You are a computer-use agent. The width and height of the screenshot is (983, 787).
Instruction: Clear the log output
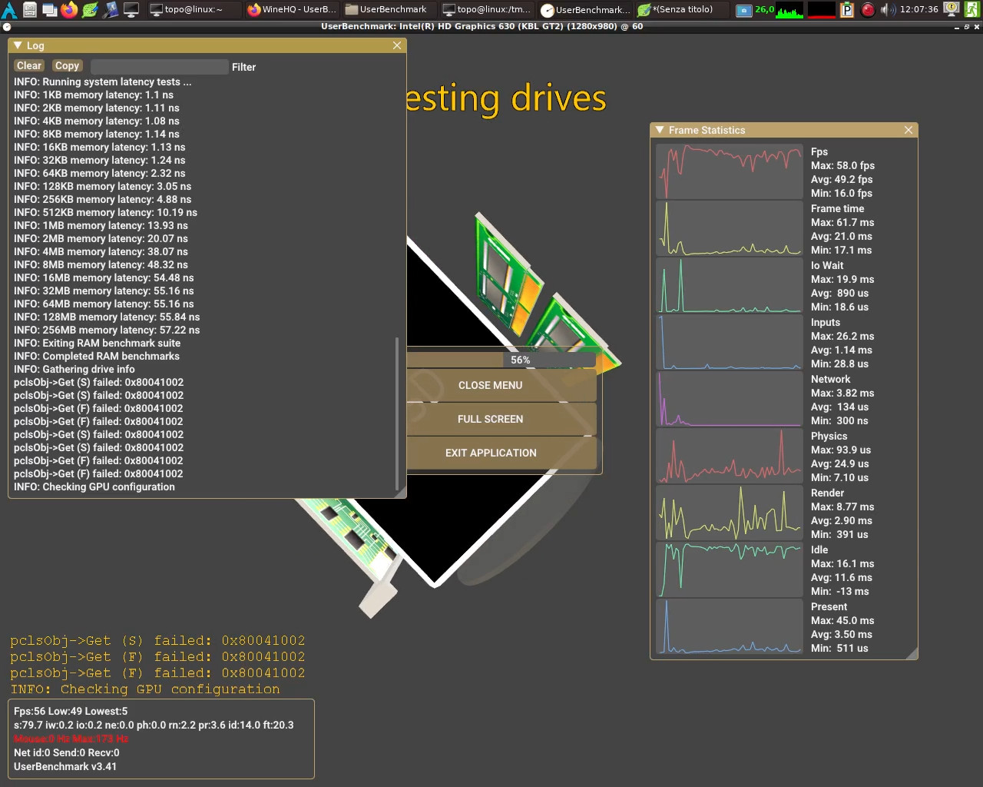pos(29,66)
